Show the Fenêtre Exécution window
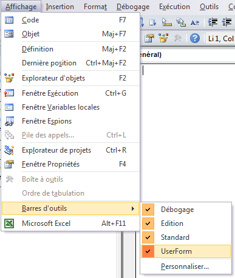Screen dimensions: 235x278 (70, 93)
